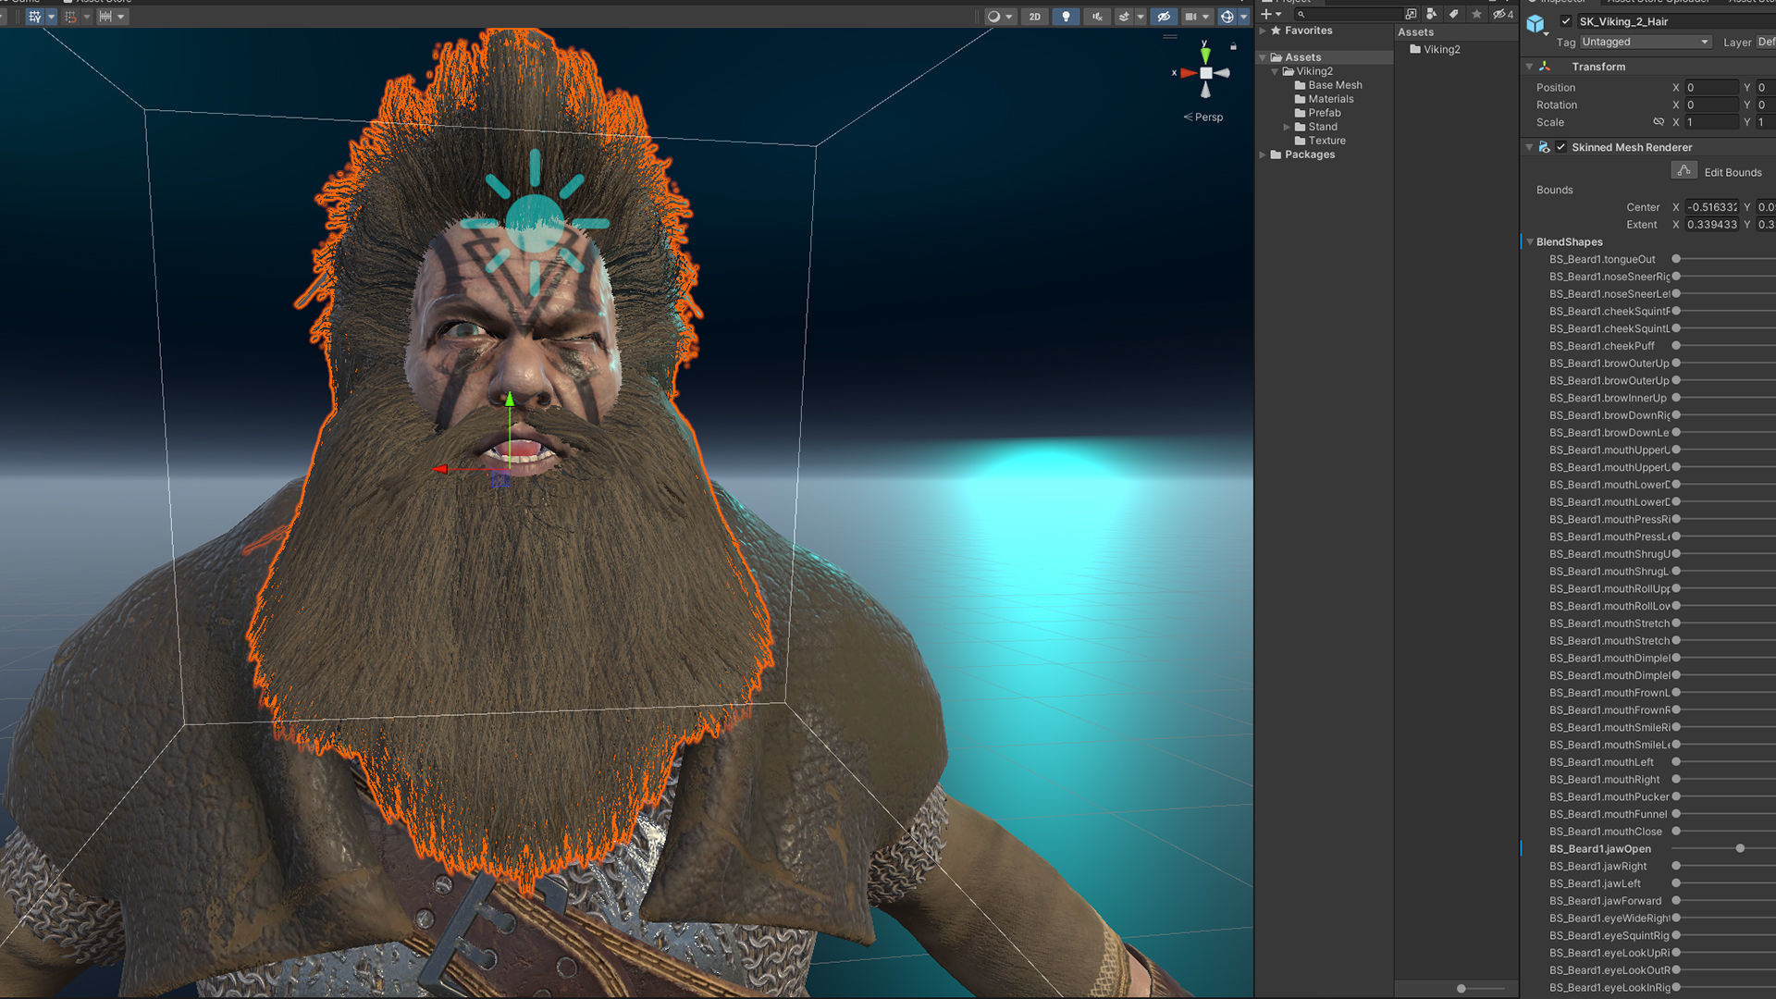The image size is (1776, 999).
Task: Click the Position X value field
Action: (1711, 88)
